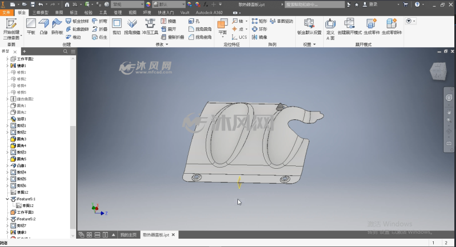This screenshot has height=247, width=456.
Task: Open the 设置 panel dropdown
Action: (309, 44)
